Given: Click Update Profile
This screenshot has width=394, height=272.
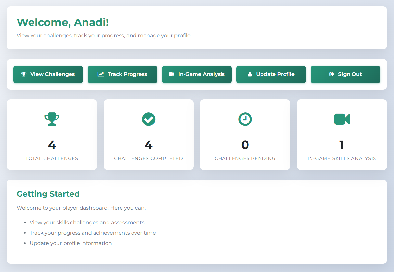Looking at the screenshot, I should pos(271,74).
